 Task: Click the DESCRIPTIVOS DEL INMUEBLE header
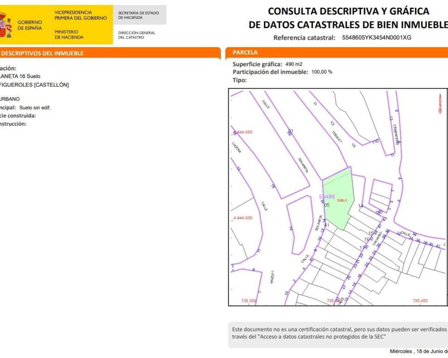tap(42, 53)
